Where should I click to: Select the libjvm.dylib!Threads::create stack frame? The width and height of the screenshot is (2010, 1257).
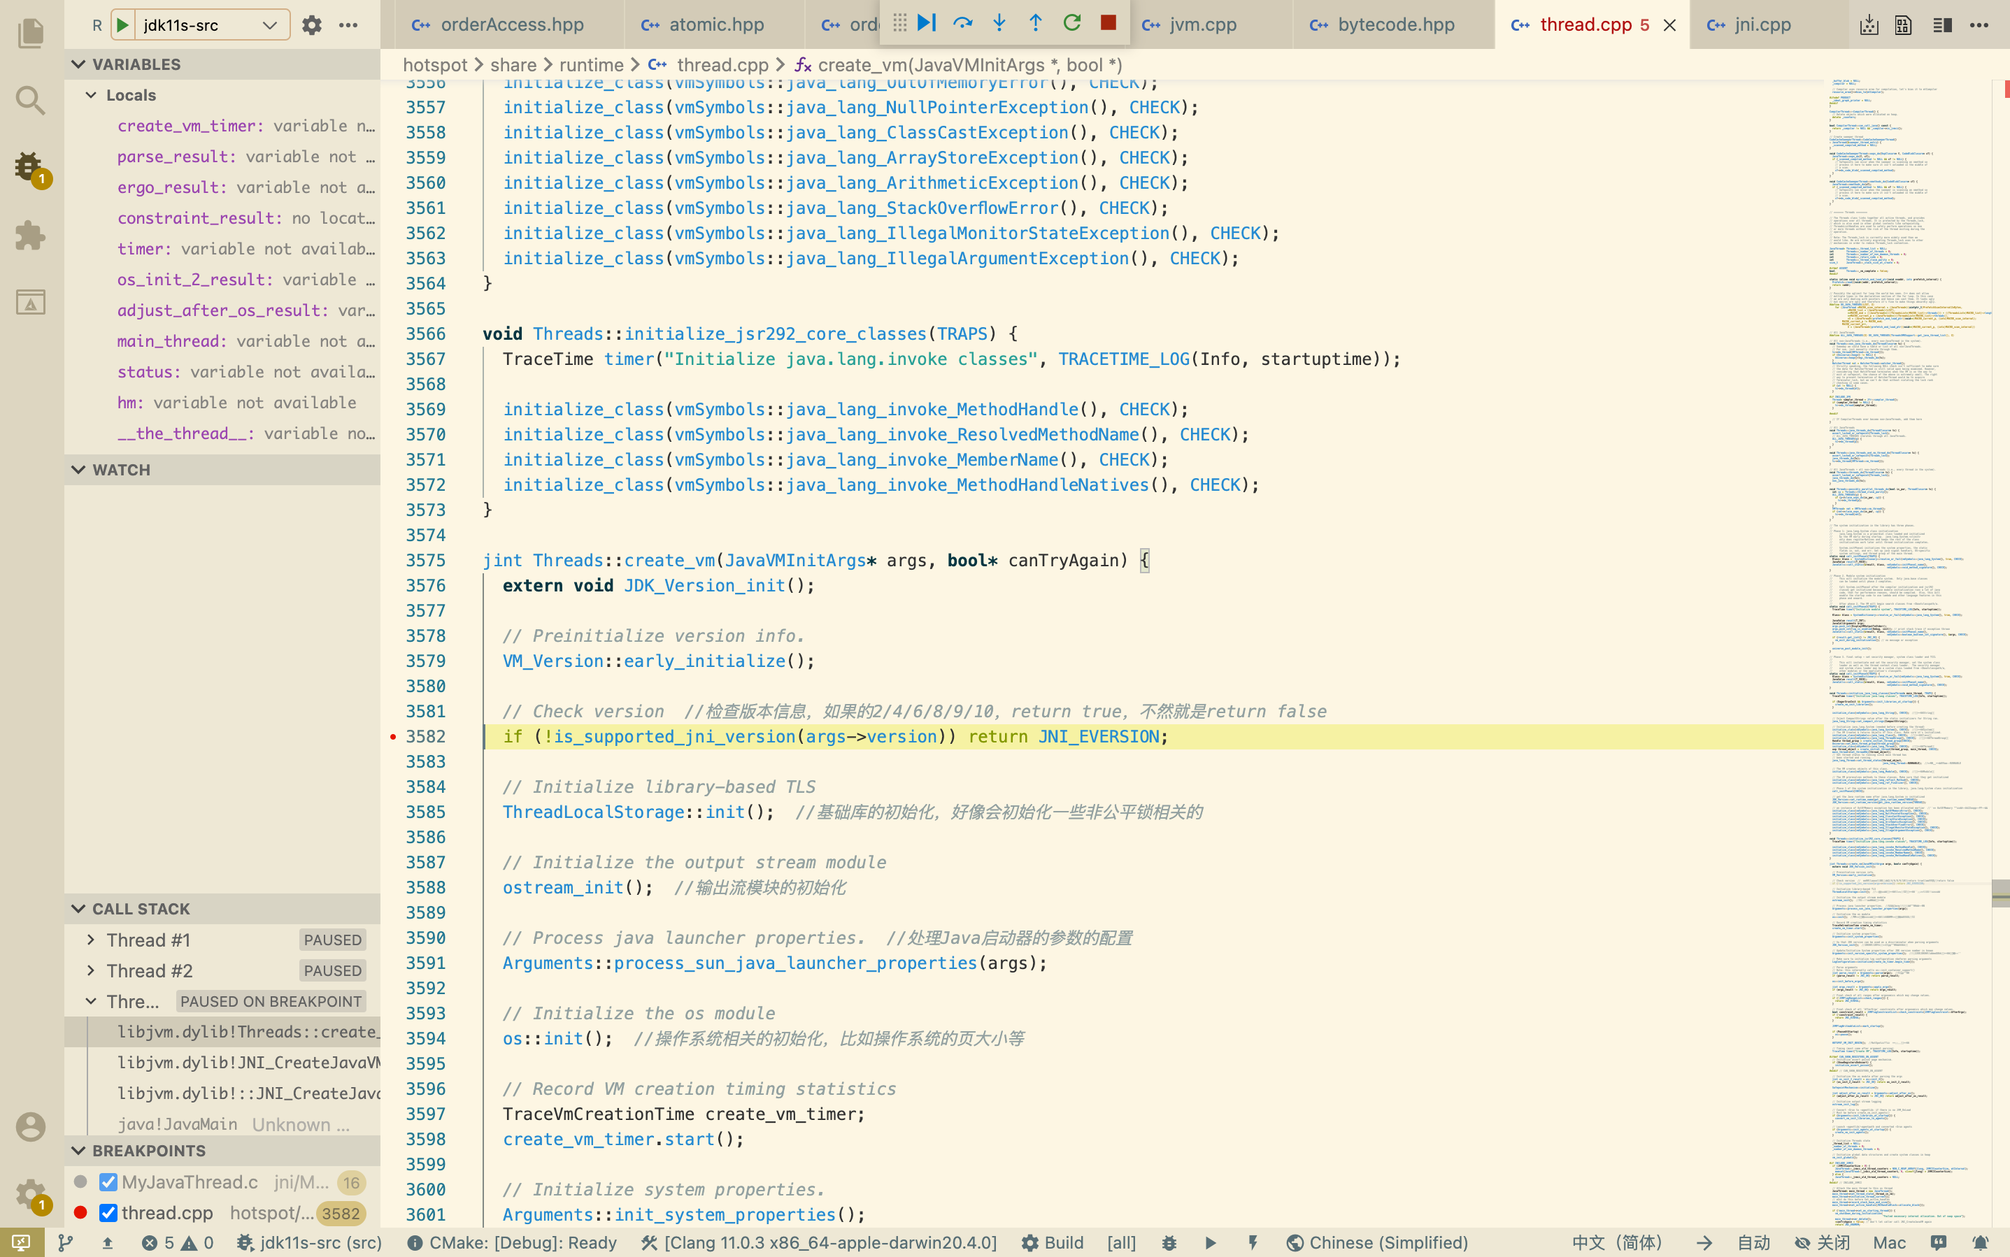[x=222, y=1032]
